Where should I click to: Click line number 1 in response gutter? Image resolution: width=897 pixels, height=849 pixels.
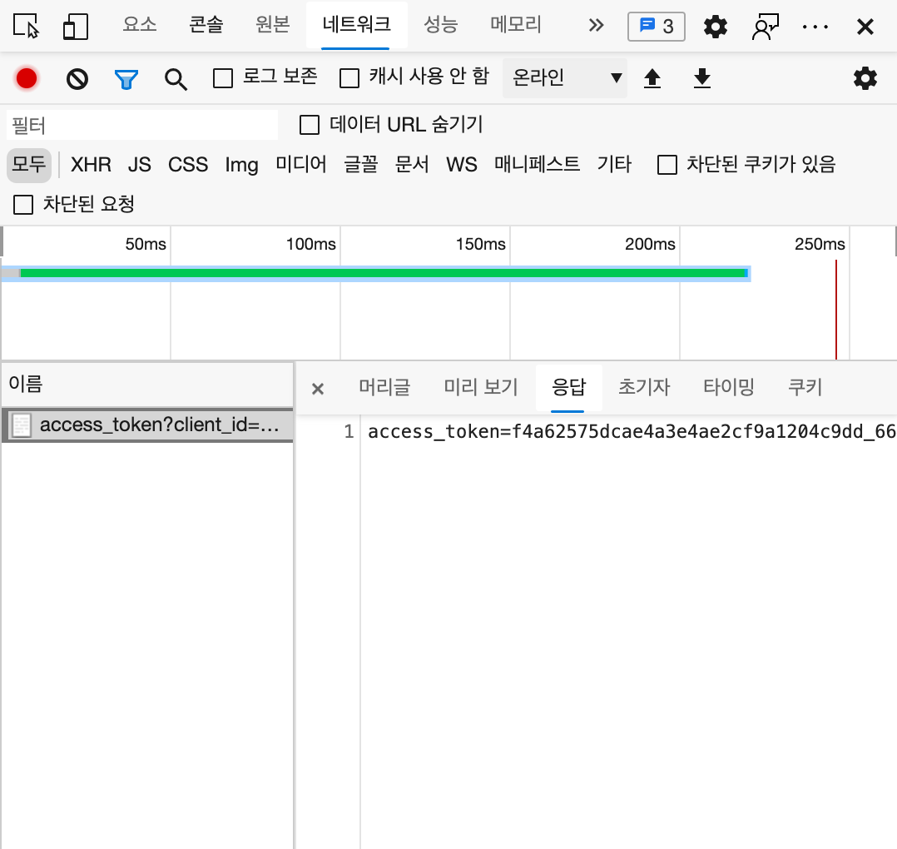pos(349,431)
